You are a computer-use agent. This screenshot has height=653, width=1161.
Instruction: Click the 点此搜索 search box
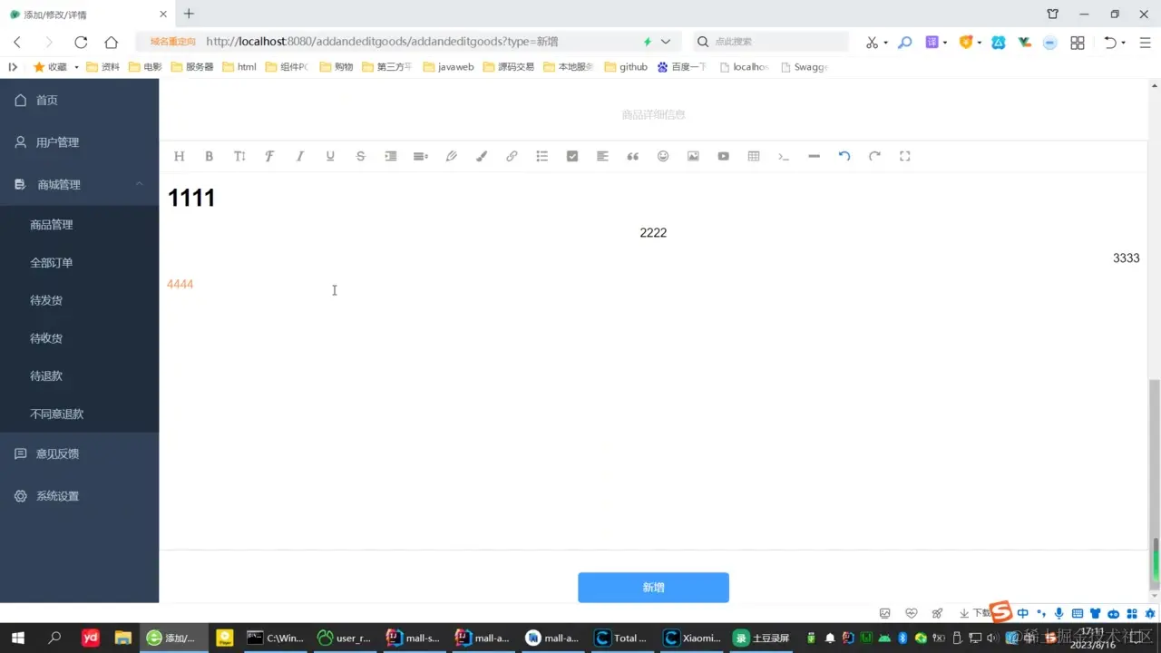pos(771,42)
